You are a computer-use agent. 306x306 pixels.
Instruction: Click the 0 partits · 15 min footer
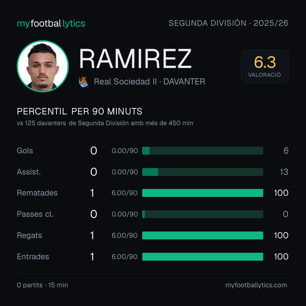(42, 285)
